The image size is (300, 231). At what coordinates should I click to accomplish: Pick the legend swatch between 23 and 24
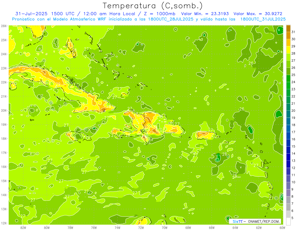click(288, 85)
